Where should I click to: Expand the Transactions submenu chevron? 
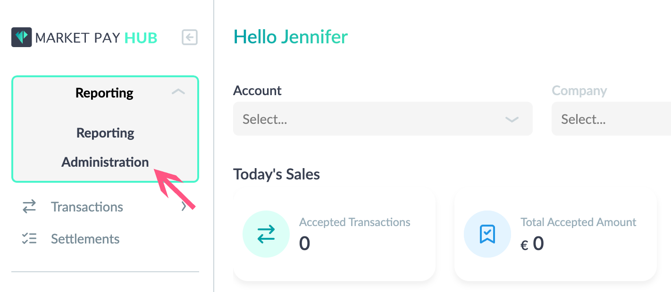click(184, 207)
